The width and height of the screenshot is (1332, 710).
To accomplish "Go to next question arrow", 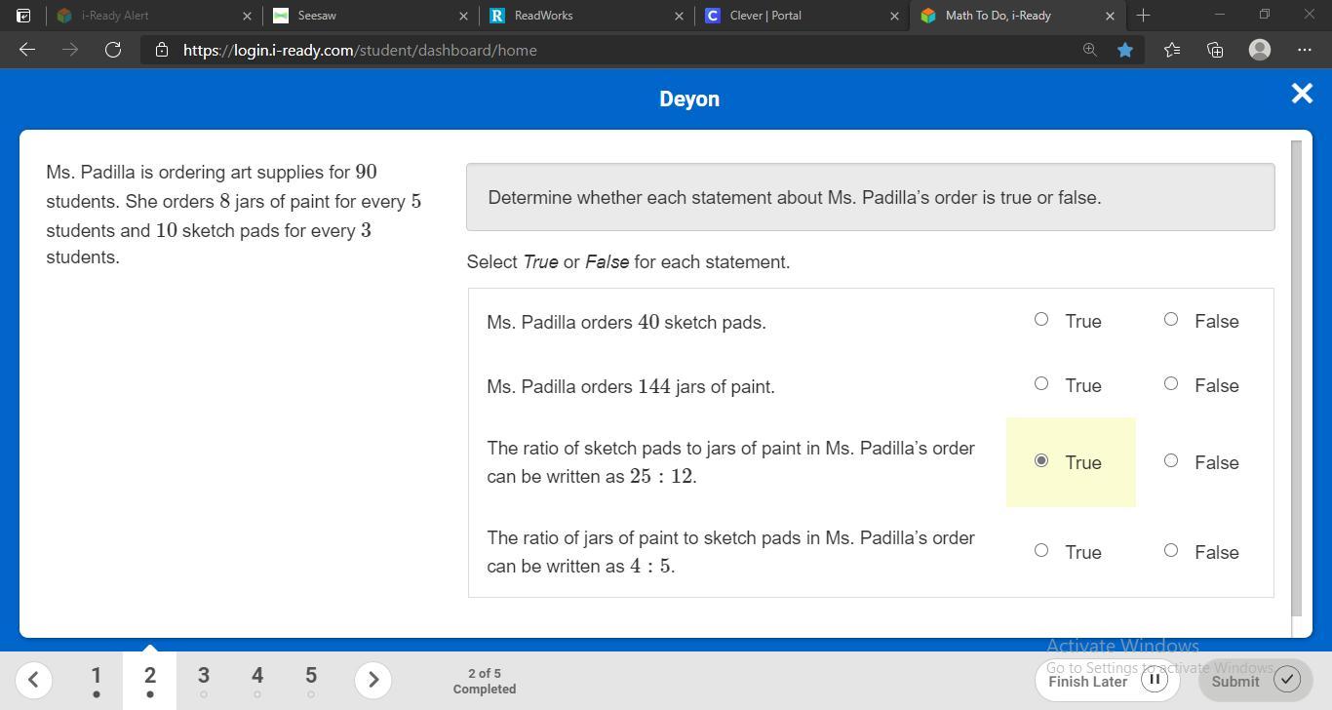I will click(372, 680).
